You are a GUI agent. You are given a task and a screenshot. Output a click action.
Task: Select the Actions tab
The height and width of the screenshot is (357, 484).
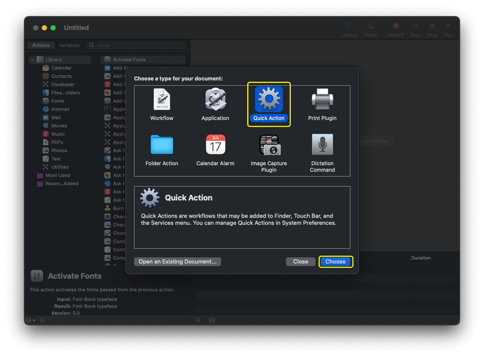tap(40, 45)
